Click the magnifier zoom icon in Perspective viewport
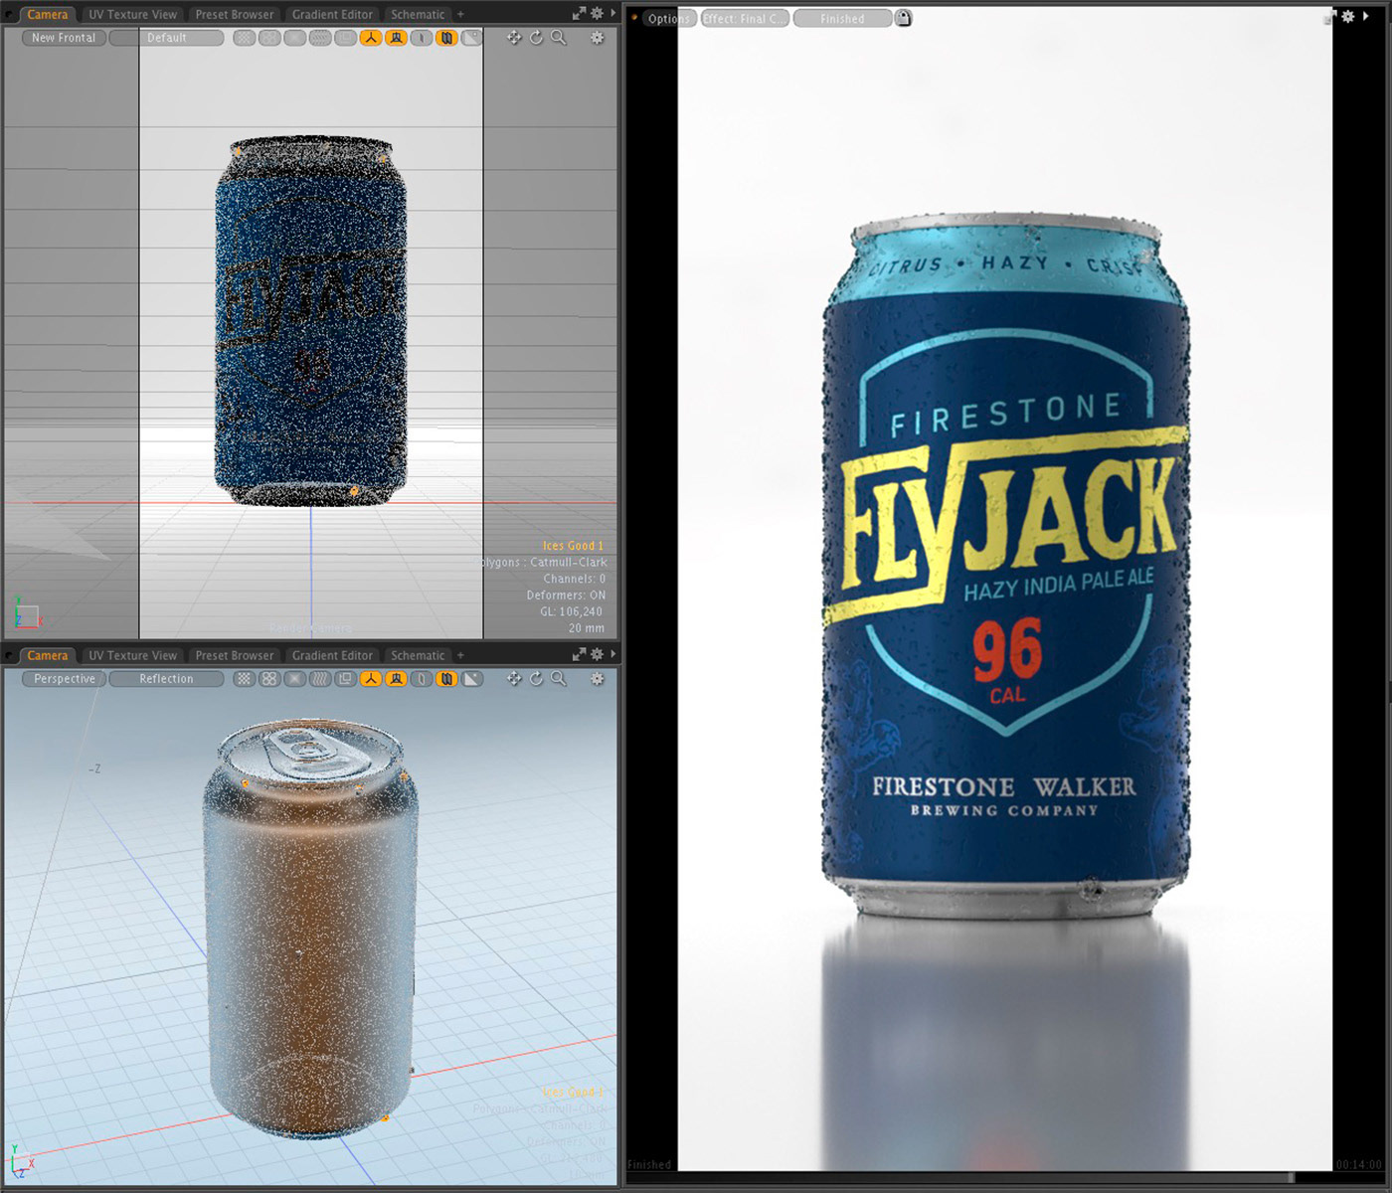The height and width of the screenshot is (1193, 1392). coord(559,679)
